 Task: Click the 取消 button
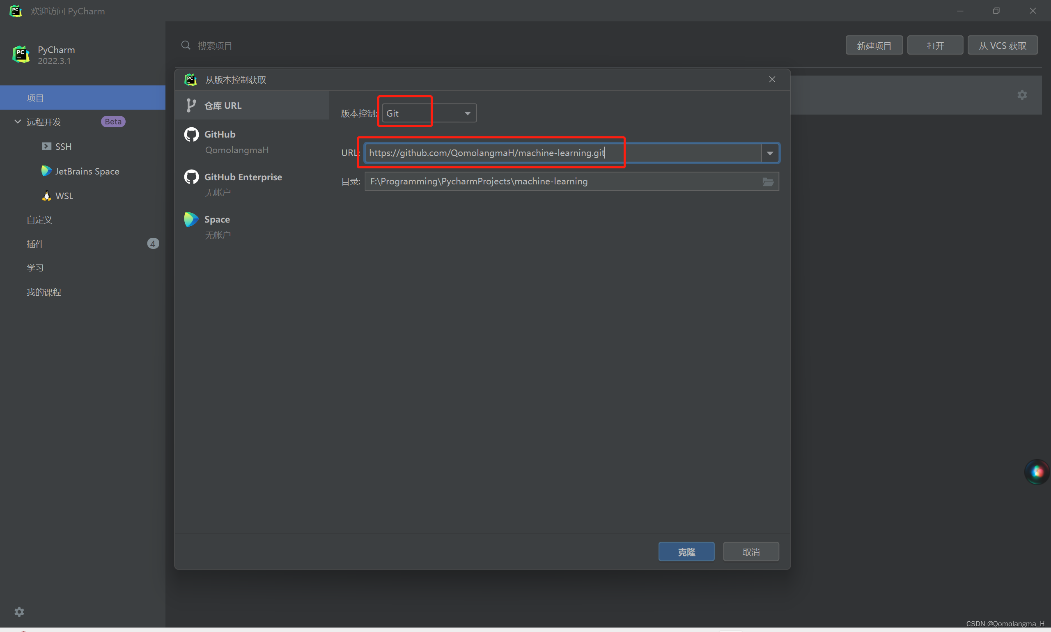(x=750, y=552)
